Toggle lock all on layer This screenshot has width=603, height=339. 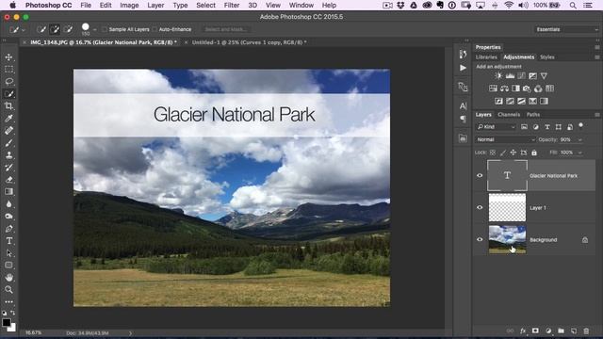(534, 153)
